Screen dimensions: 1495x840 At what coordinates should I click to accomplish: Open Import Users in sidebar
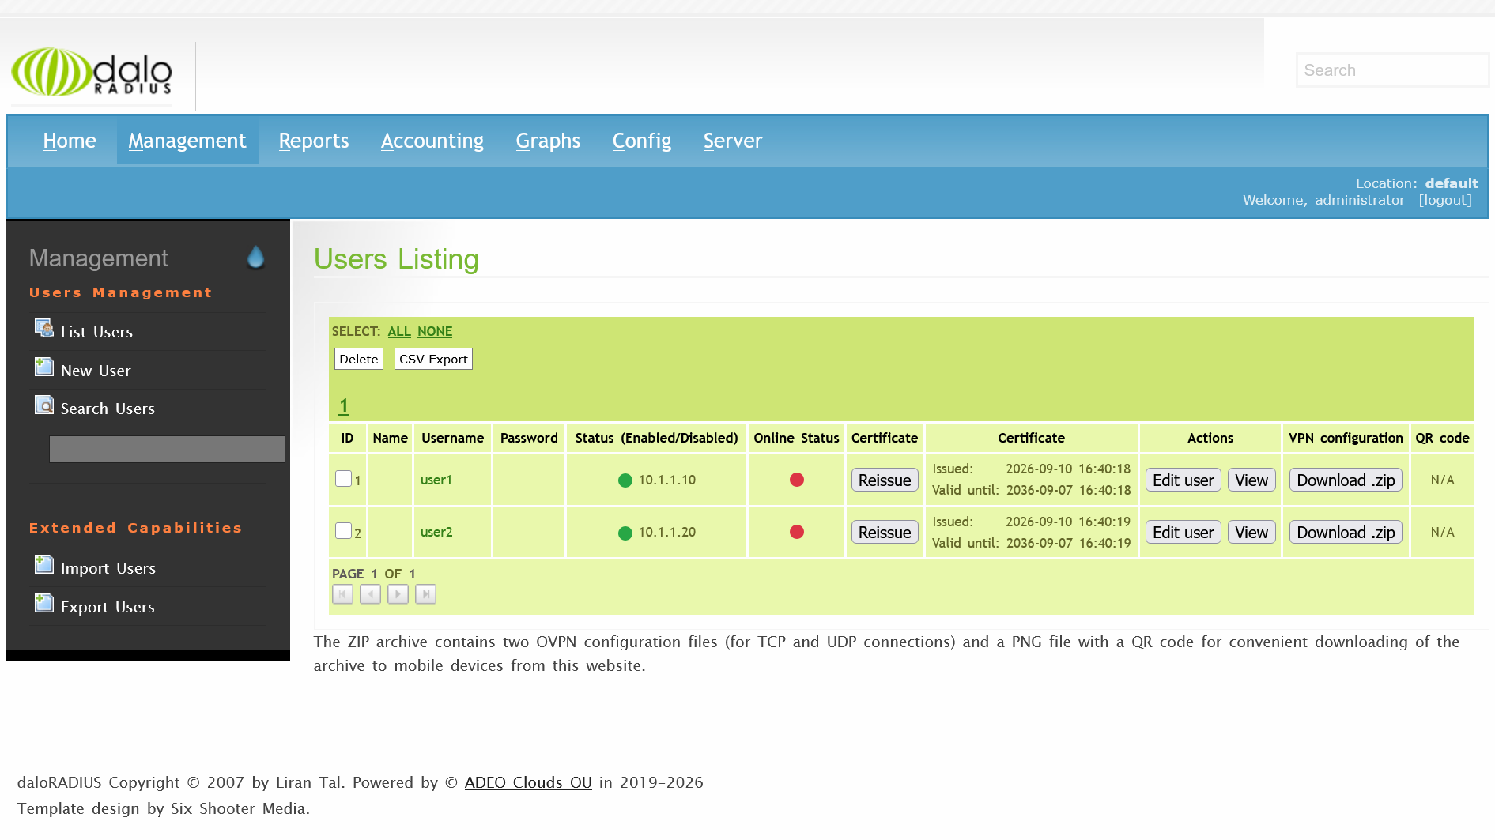[x=108, y=568]
